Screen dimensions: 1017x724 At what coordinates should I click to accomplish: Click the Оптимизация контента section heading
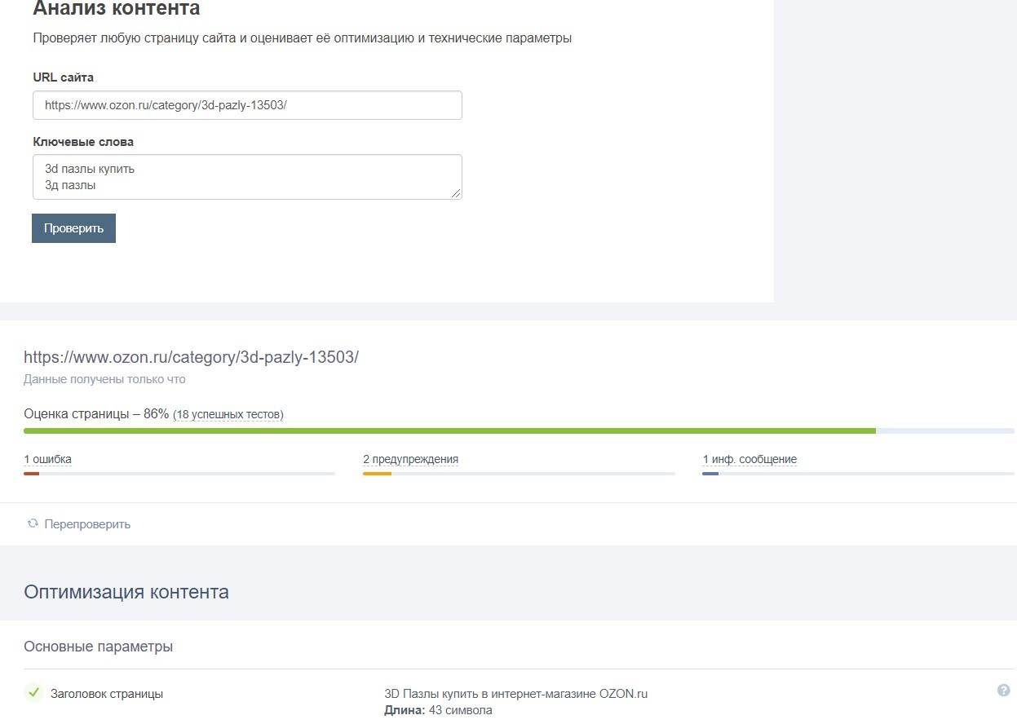126,592
